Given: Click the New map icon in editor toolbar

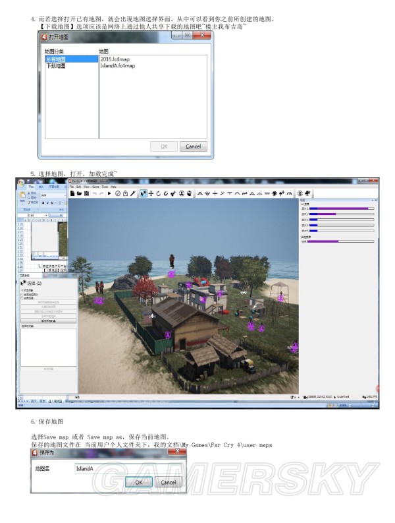Looking at the screenshot, I should coord(72,193).
